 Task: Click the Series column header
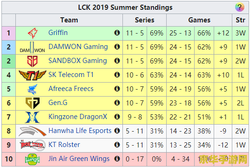click(x=144, y=20)
